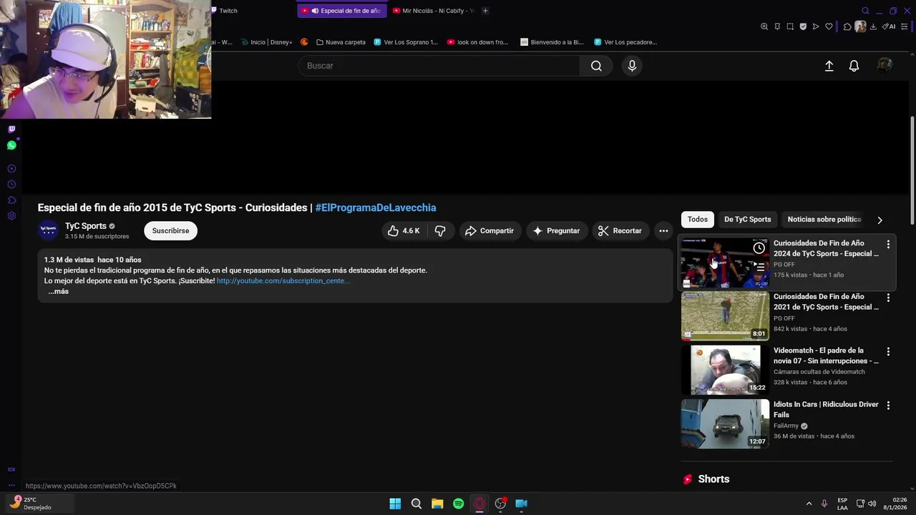Open Spotify from the taskbar
The width and height of the screenshot is (916, 515).
click(458, 504)
